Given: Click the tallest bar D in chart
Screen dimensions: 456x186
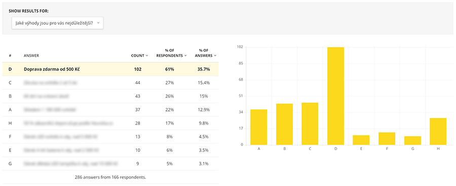Looking at the screenshot, I should [335, 96].
